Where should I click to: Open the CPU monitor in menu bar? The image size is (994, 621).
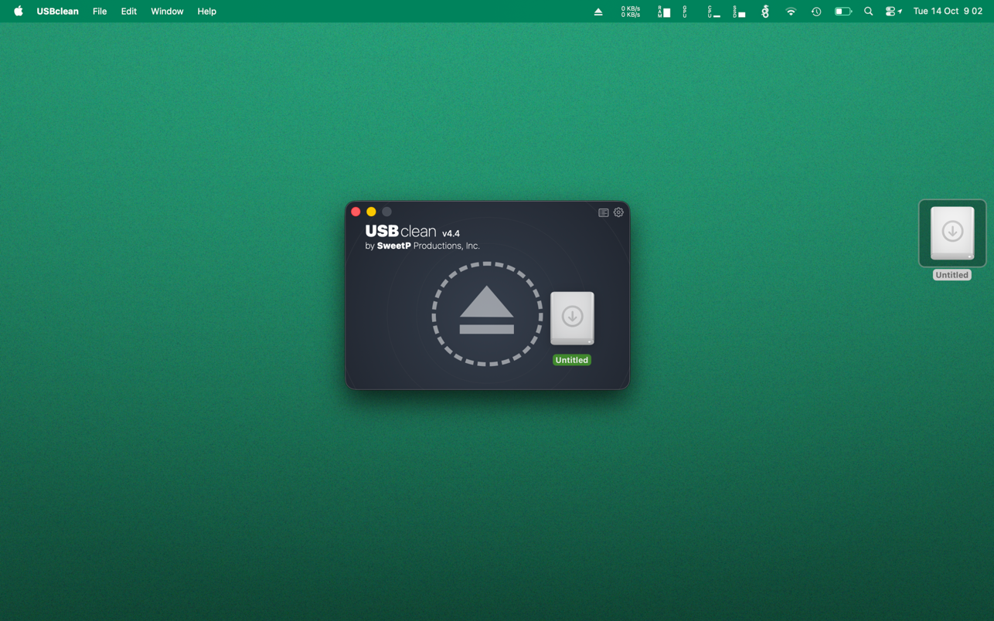pos(713,12)
